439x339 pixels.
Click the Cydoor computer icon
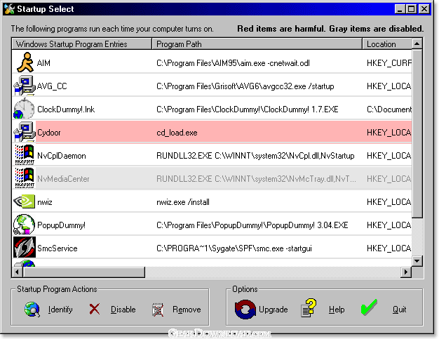tap(24, 132)
